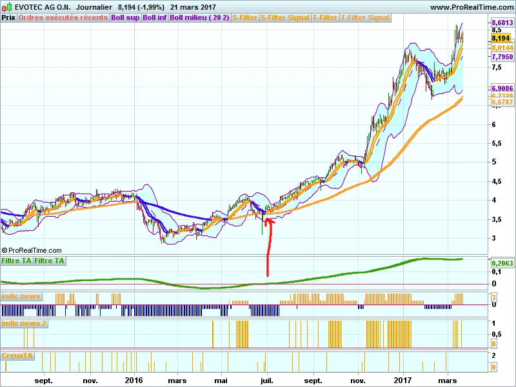Open the www.ProRealTime.com link
This screenshot has width=516, height=387.
click(x=471, y=7)
